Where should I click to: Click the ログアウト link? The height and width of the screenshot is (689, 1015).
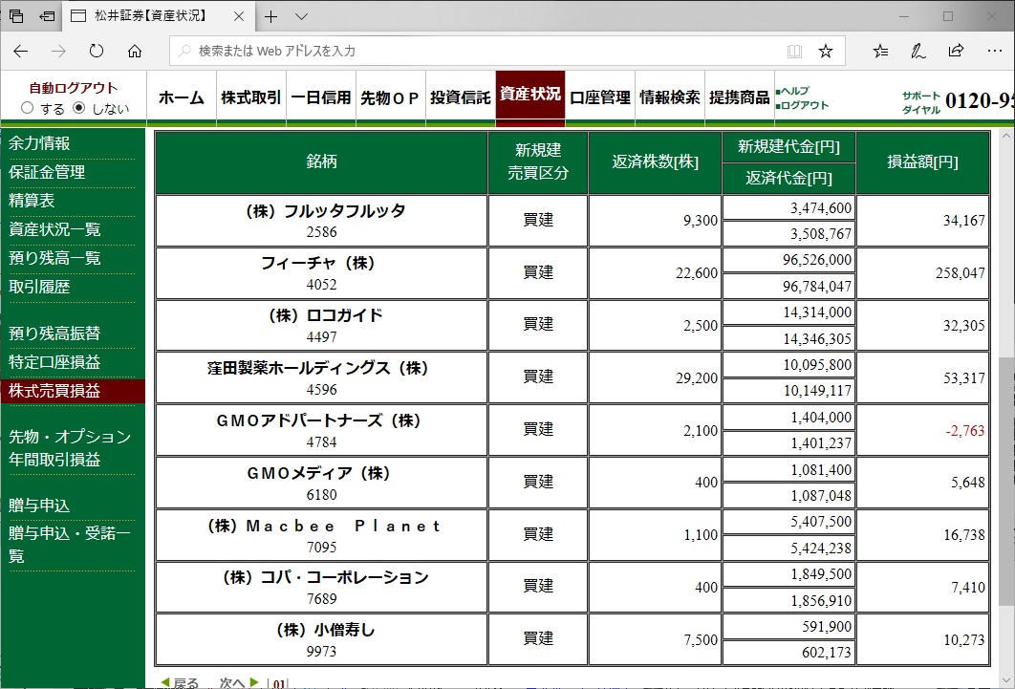(x=805, y=105)
